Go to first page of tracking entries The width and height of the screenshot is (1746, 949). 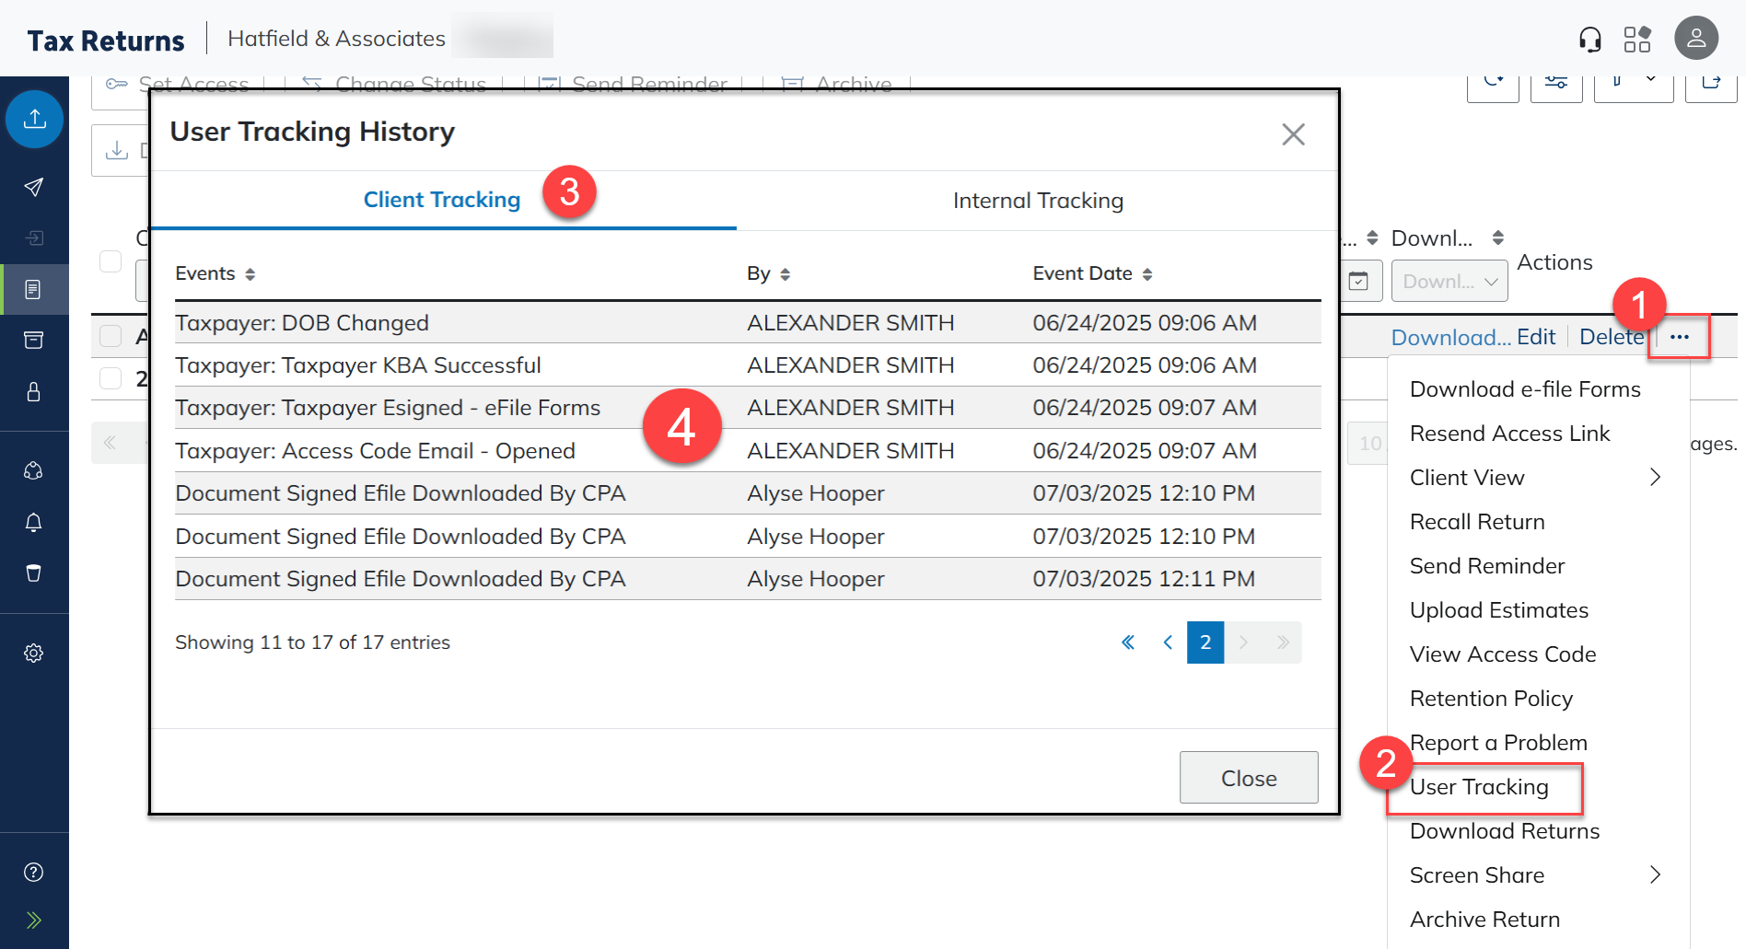point(1128,642)
